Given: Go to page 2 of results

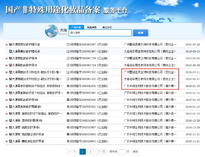Looking at the screenshot, I should coord(90,152).
